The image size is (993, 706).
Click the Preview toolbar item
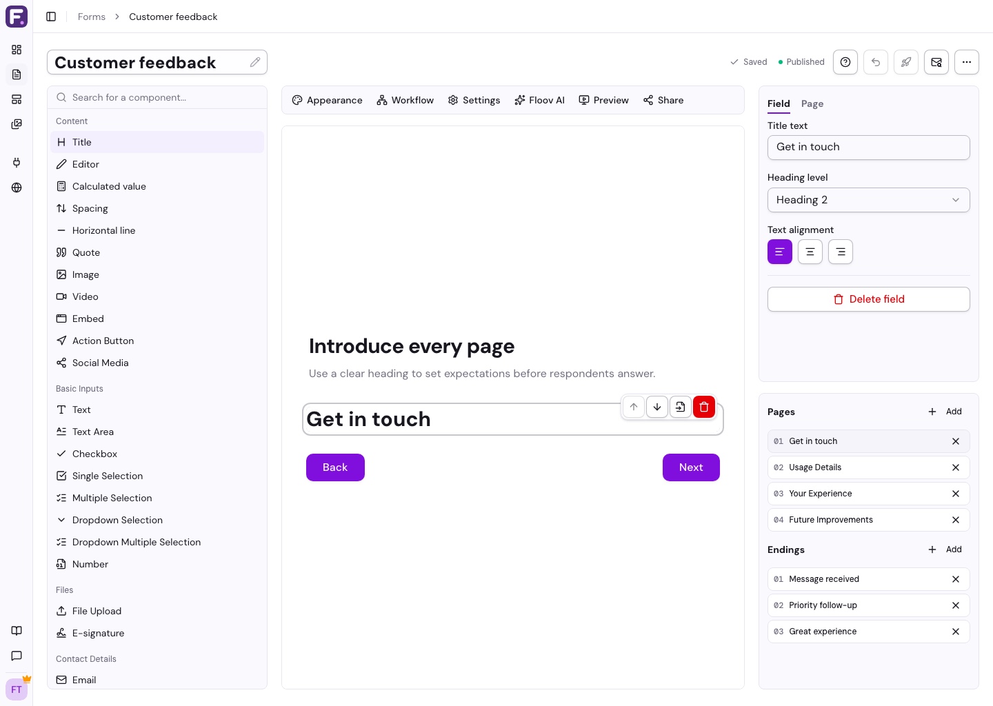603,100
